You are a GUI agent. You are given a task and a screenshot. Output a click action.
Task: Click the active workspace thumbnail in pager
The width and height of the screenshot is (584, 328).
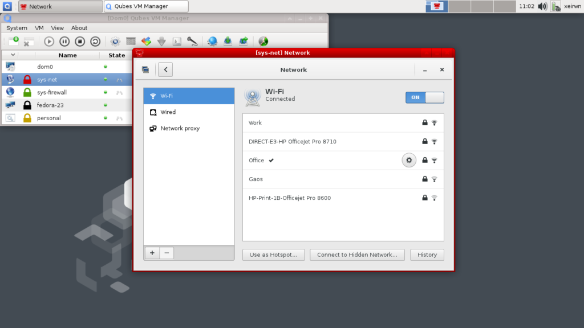tap(437, 6)
